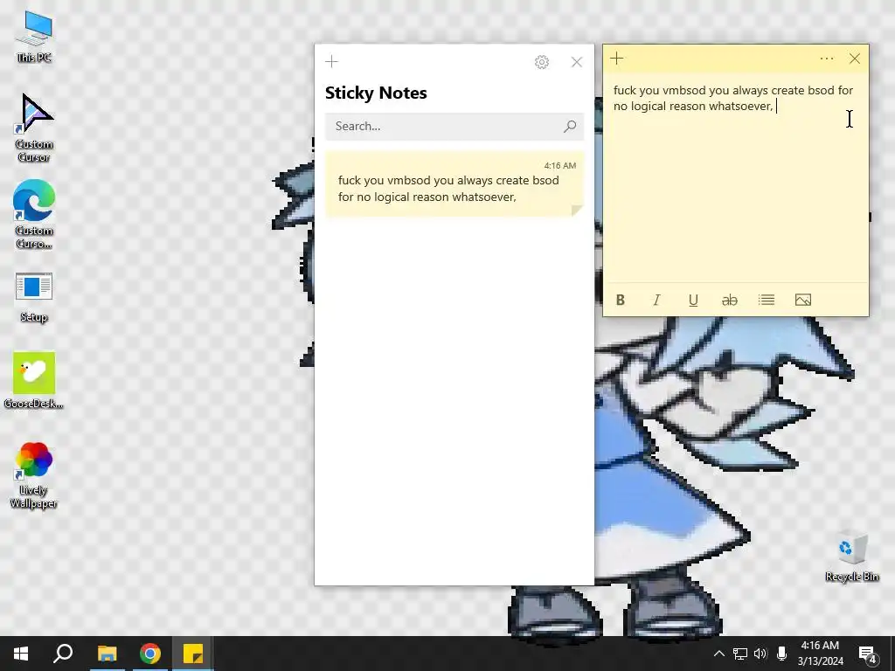This screenshot has width=895, height=671.
Task: Toggle bullet list in the note
Action: (x=766, y=301)
